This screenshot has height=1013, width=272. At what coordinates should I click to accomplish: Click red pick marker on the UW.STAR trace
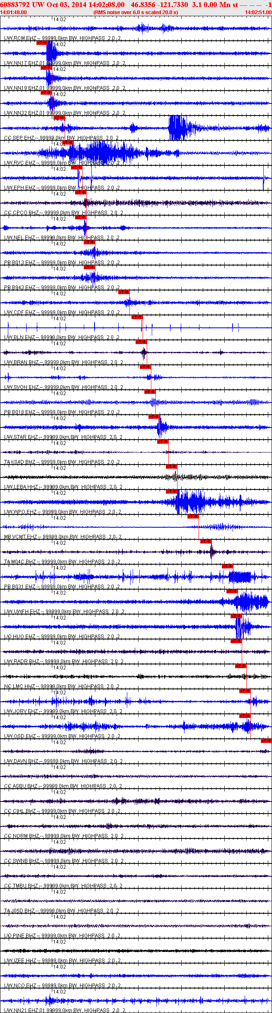coord(154,416)
